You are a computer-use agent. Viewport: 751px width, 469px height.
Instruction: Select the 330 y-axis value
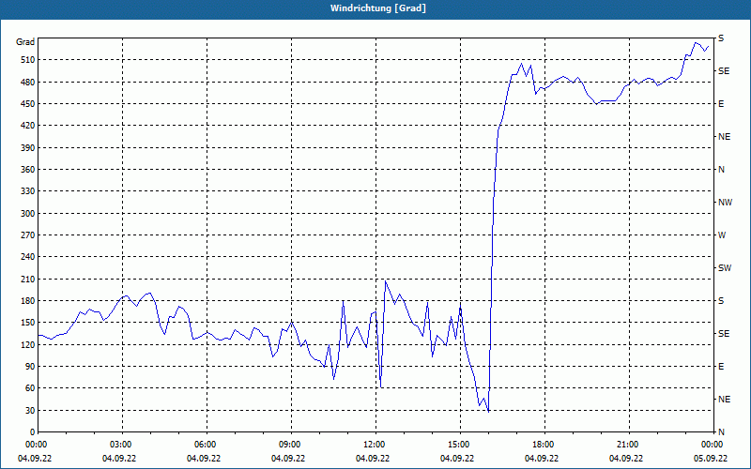pos(28,191)
